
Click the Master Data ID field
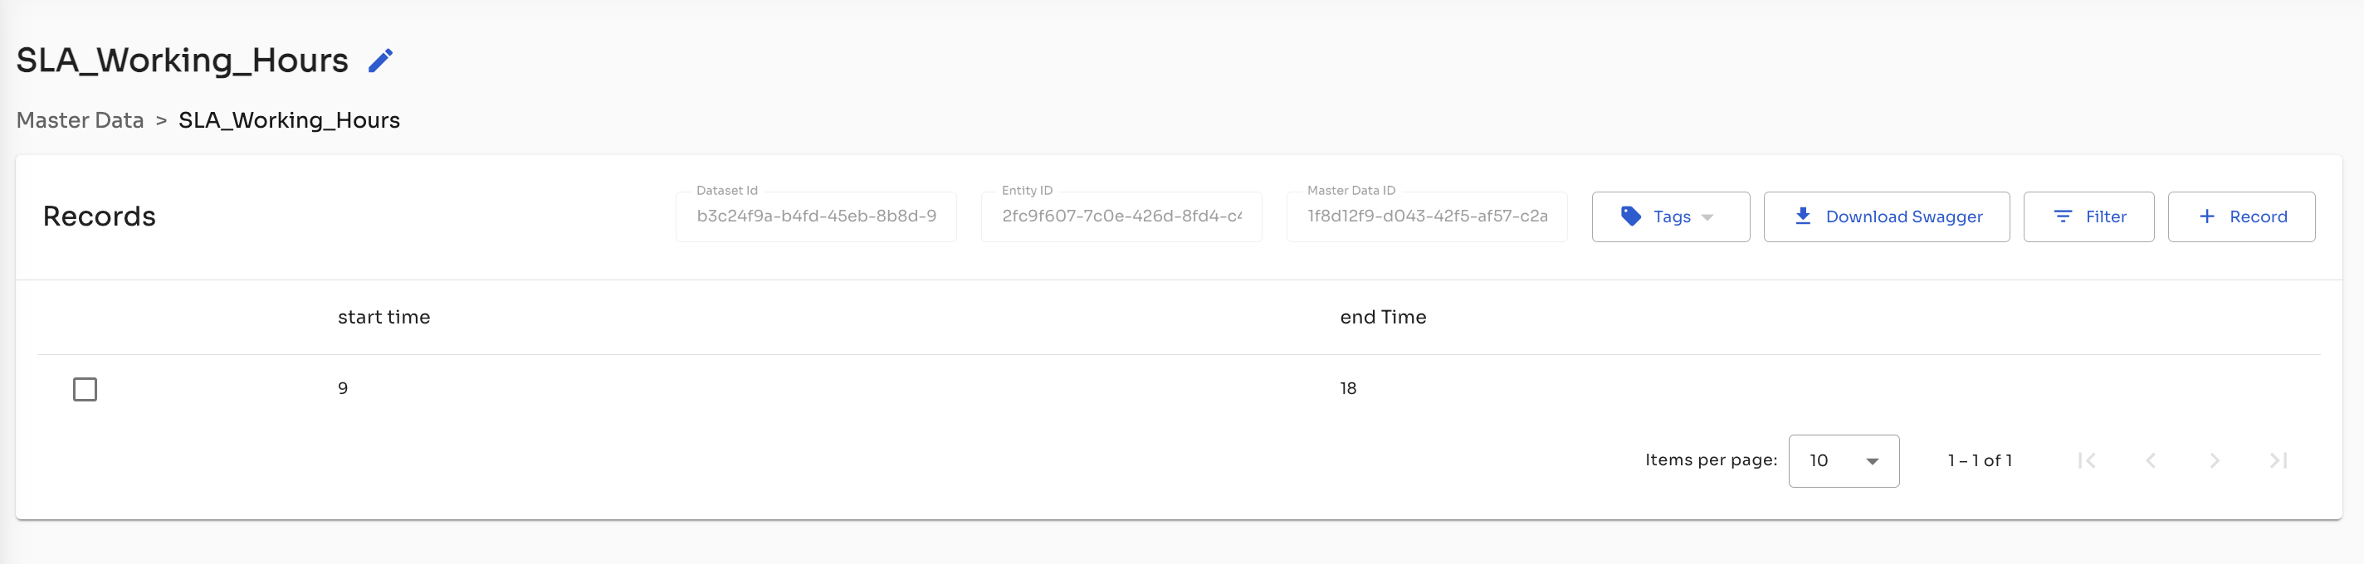pyautogui.click(x=1427, y=216)
